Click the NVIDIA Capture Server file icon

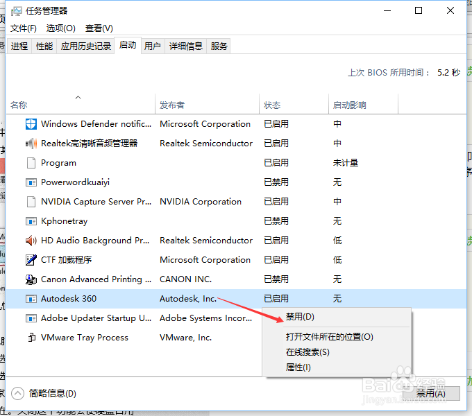pos(31,202)
